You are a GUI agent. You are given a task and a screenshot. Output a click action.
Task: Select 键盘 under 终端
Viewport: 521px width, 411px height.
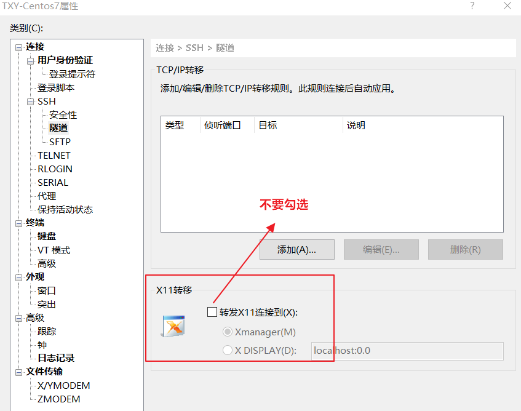coord(47,236)
